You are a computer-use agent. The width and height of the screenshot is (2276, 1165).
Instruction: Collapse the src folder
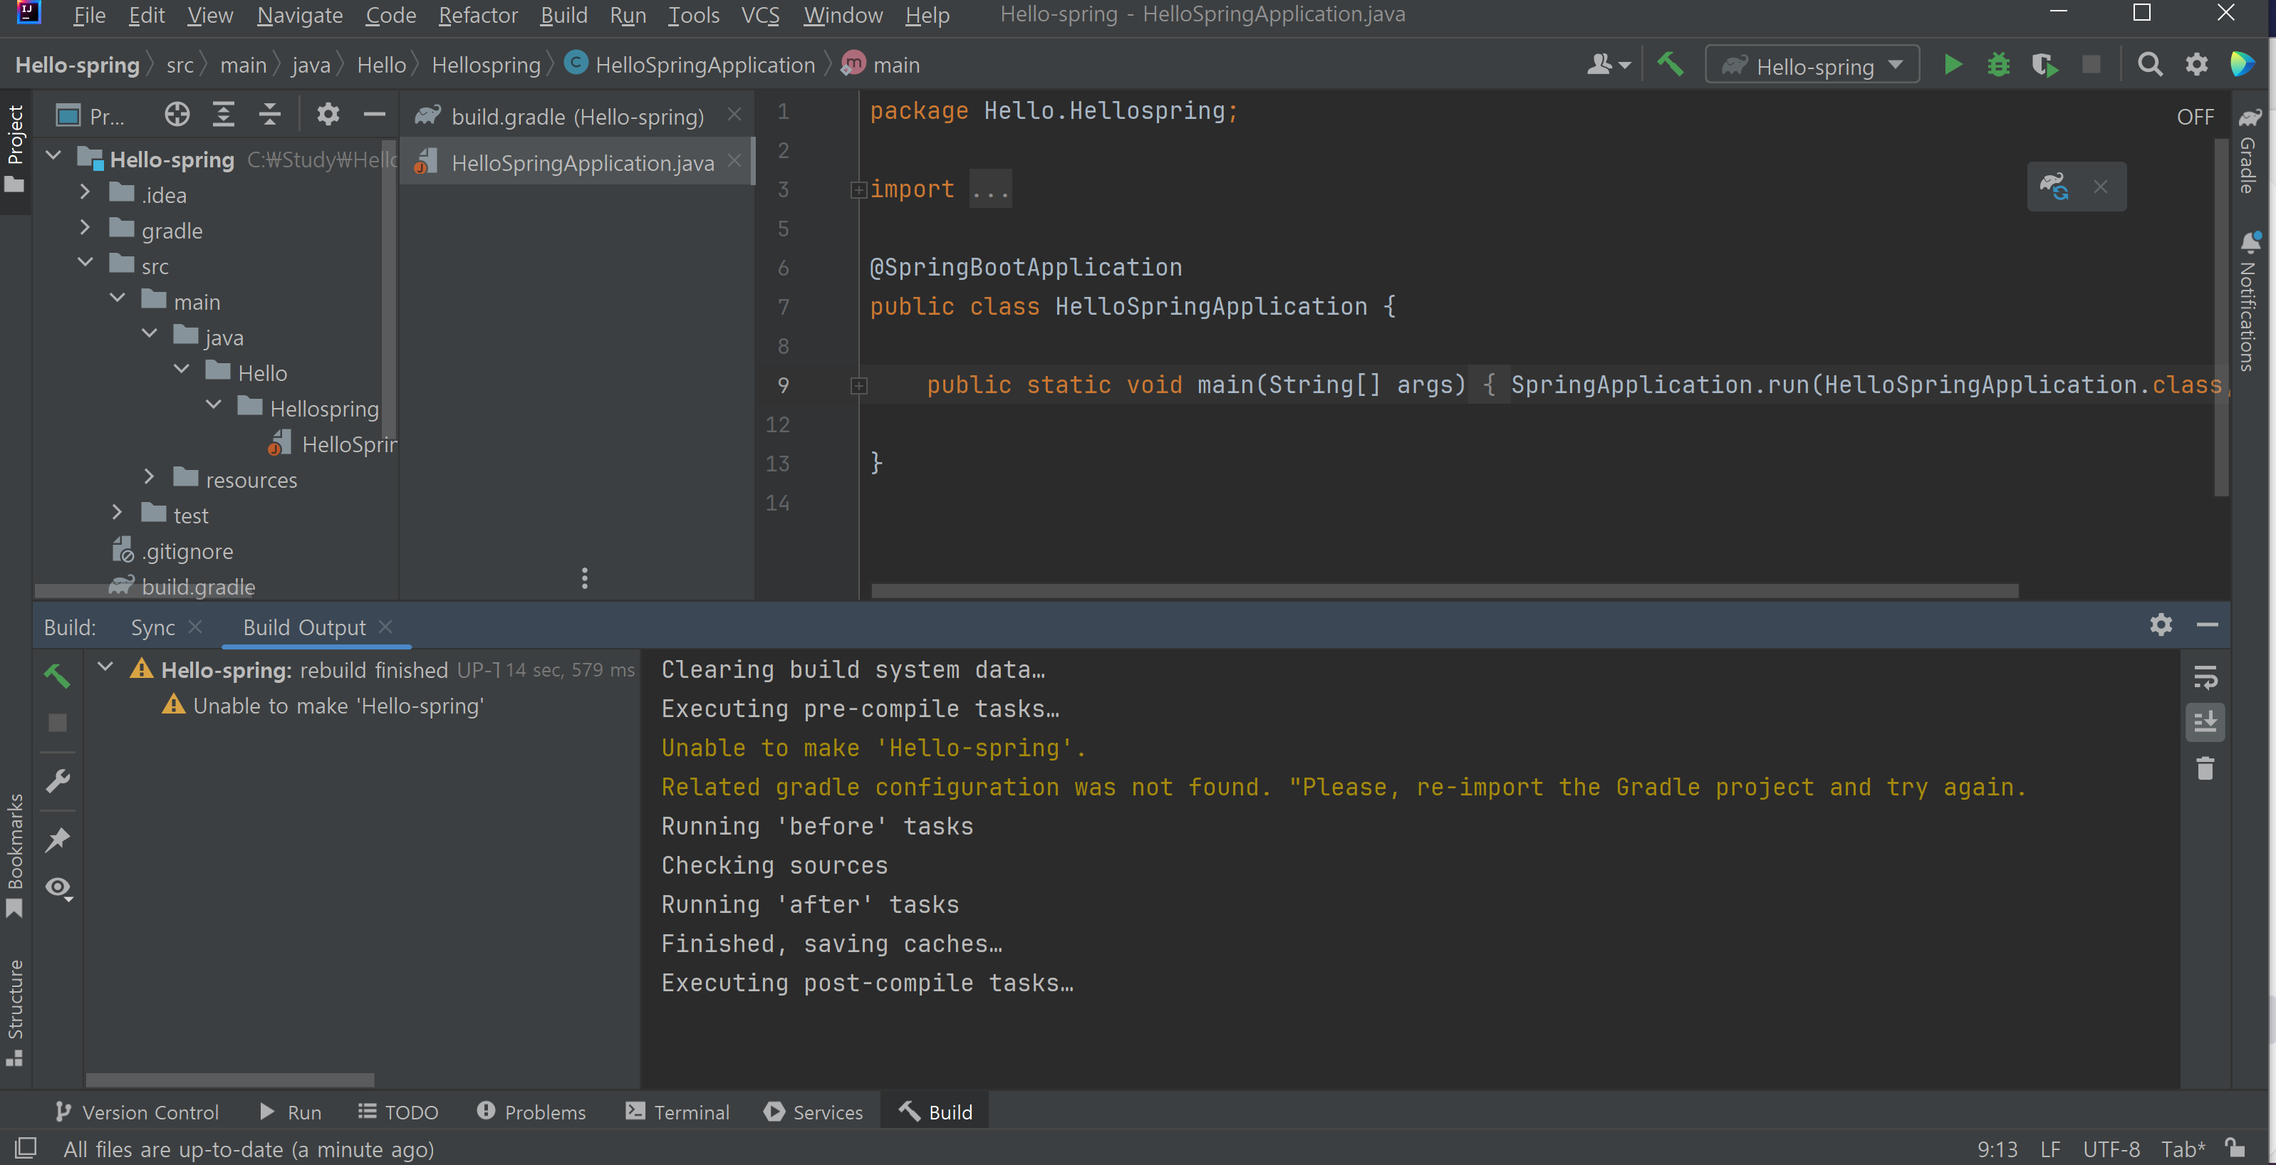(x=85, y=262)
